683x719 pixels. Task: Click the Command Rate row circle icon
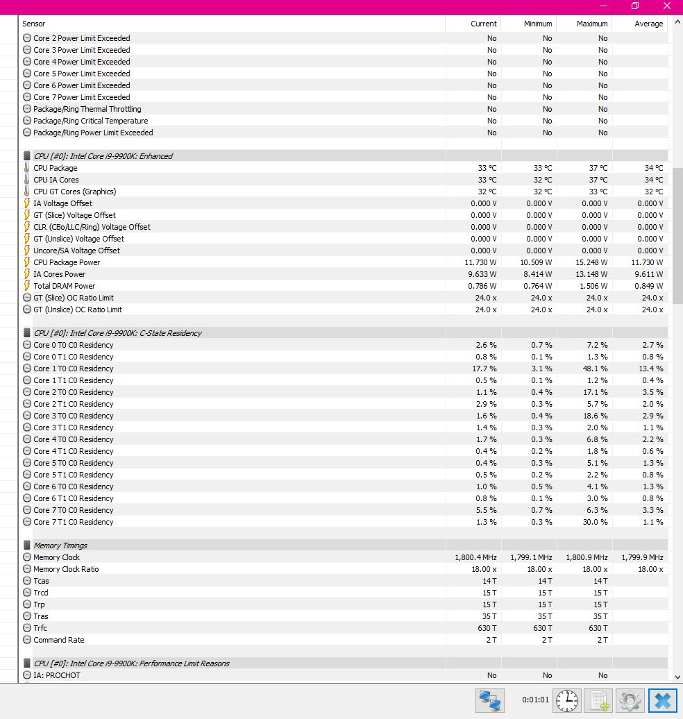(27, 640)
